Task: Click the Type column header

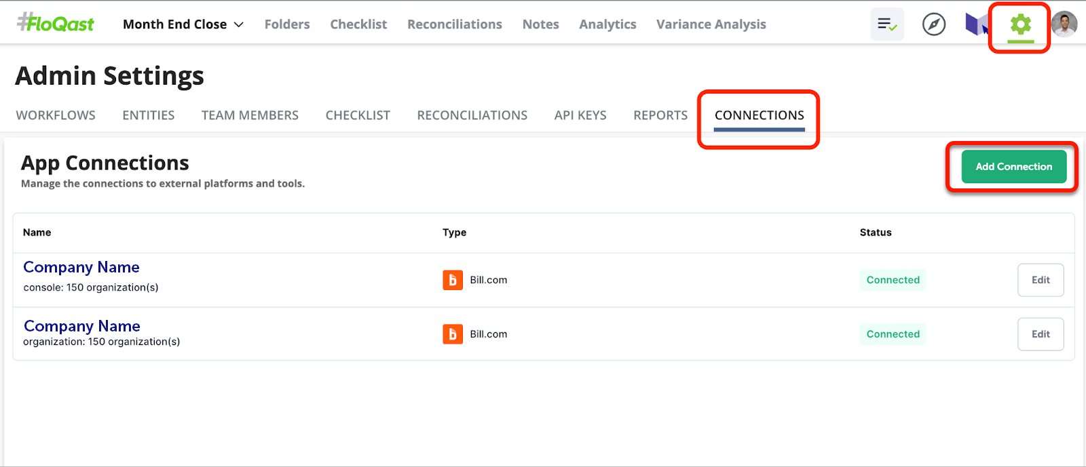Action: [455, 232]
